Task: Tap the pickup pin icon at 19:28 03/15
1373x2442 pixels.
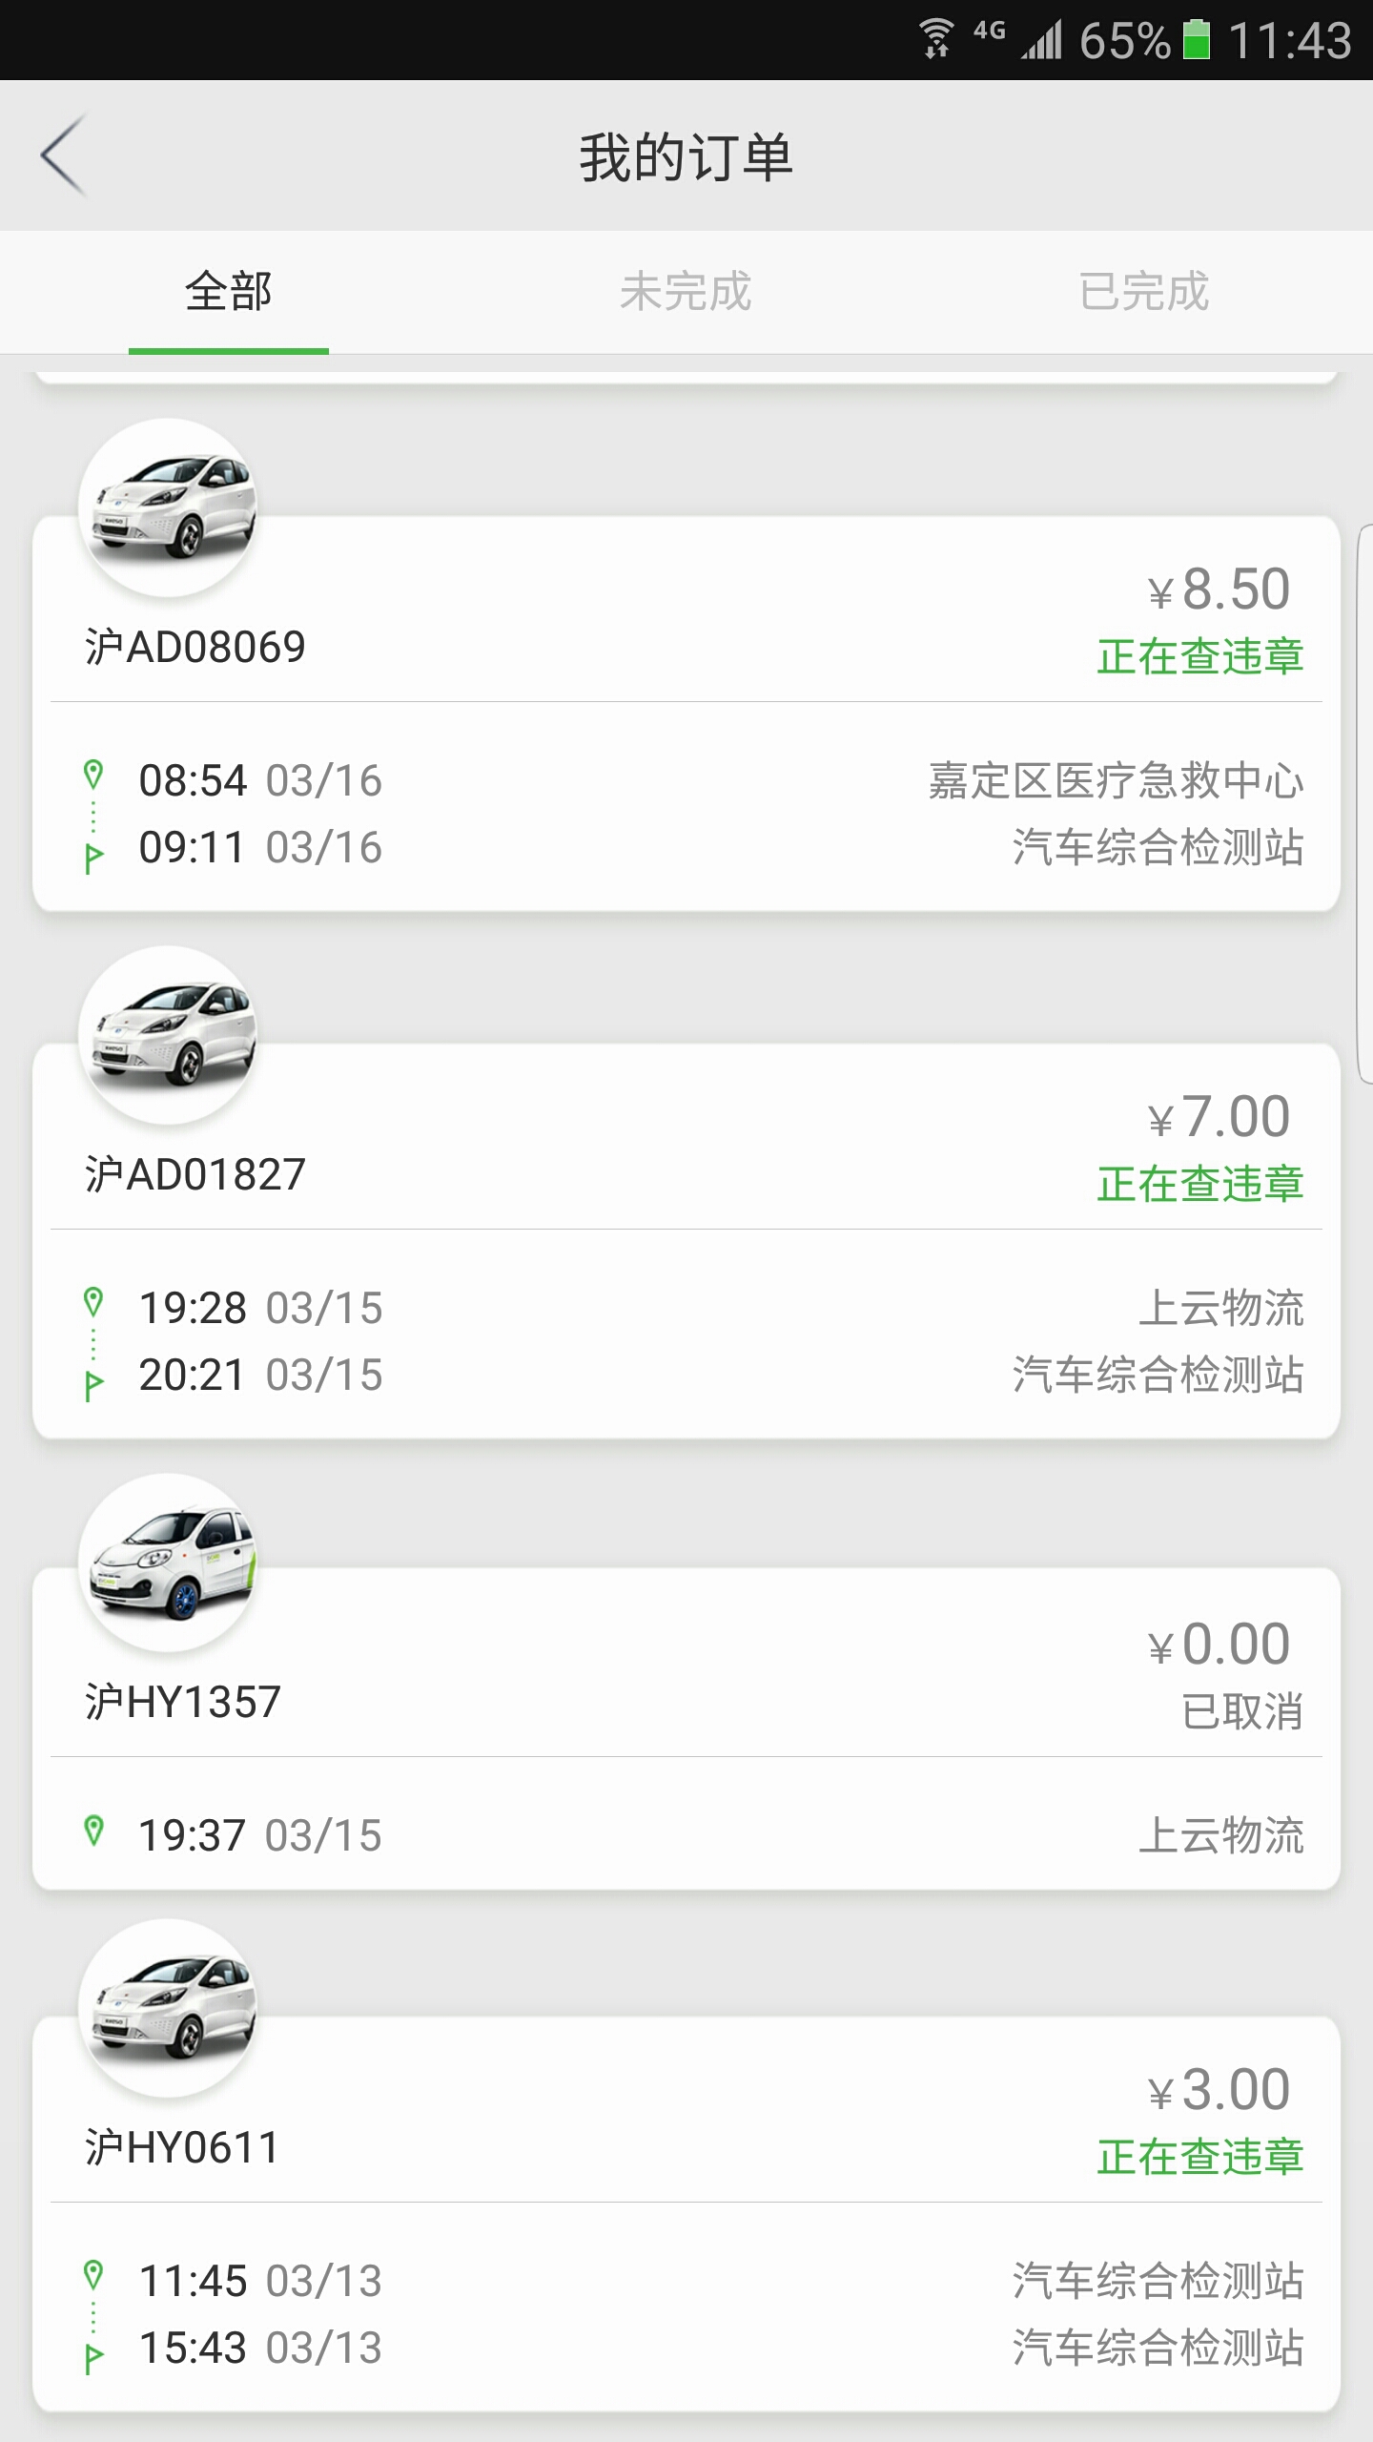Action: [93, 1302]
